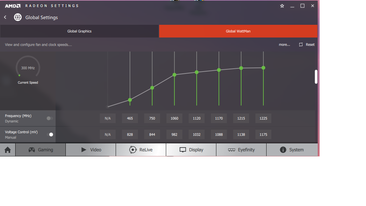366x206 pixels.
Task: Select the graph point above 1120
Action: [197, 72]
